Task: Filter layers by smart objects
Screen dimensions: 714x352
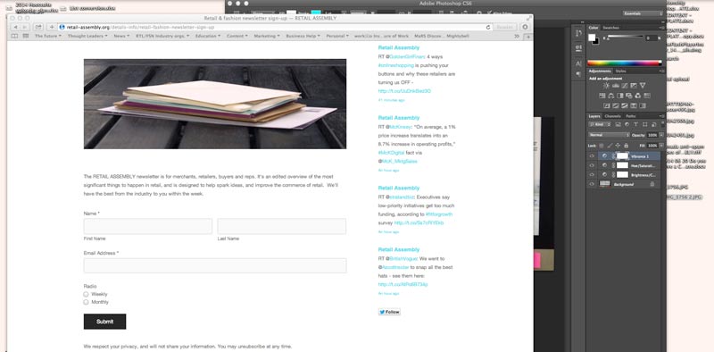Action: (x=654, y=124)
